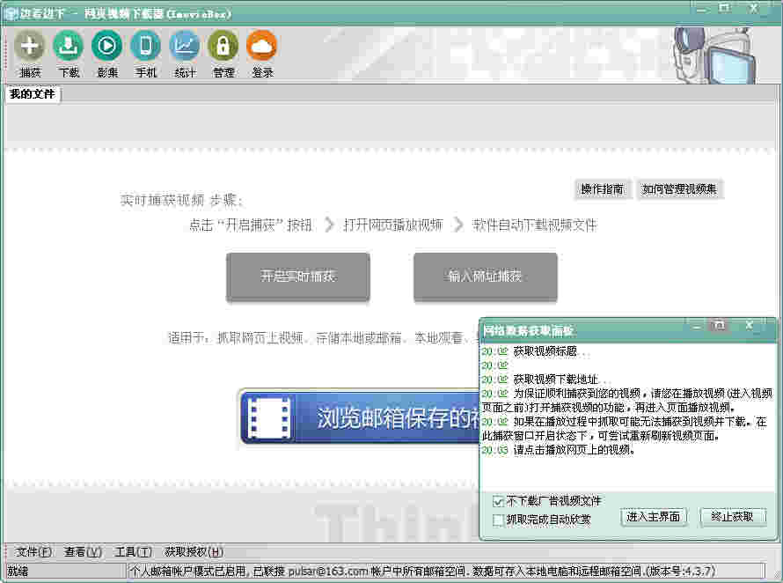The height and width of the screenshot is (583, 783).
Task: Click the application icon in the title bar
Action: coord(11,13)
